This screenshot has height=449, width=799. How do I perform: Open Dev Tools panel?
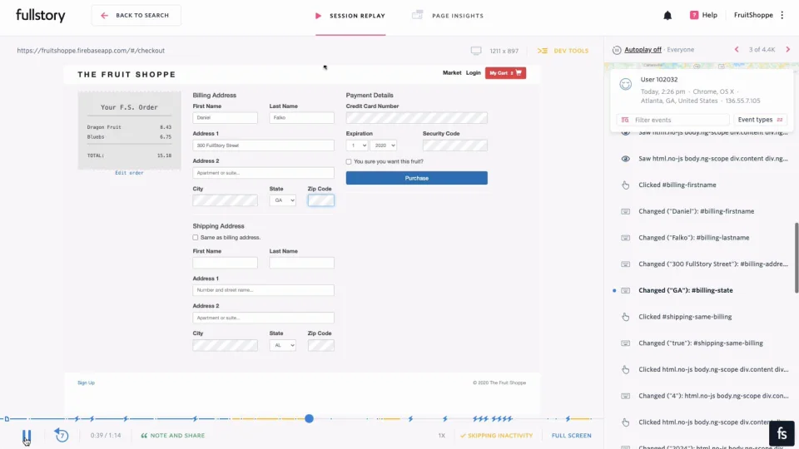pos(563,51)
